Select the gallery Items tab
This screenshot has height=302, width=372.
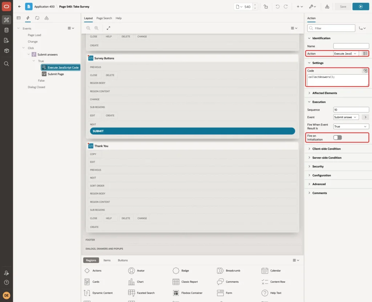click(107, 260)
